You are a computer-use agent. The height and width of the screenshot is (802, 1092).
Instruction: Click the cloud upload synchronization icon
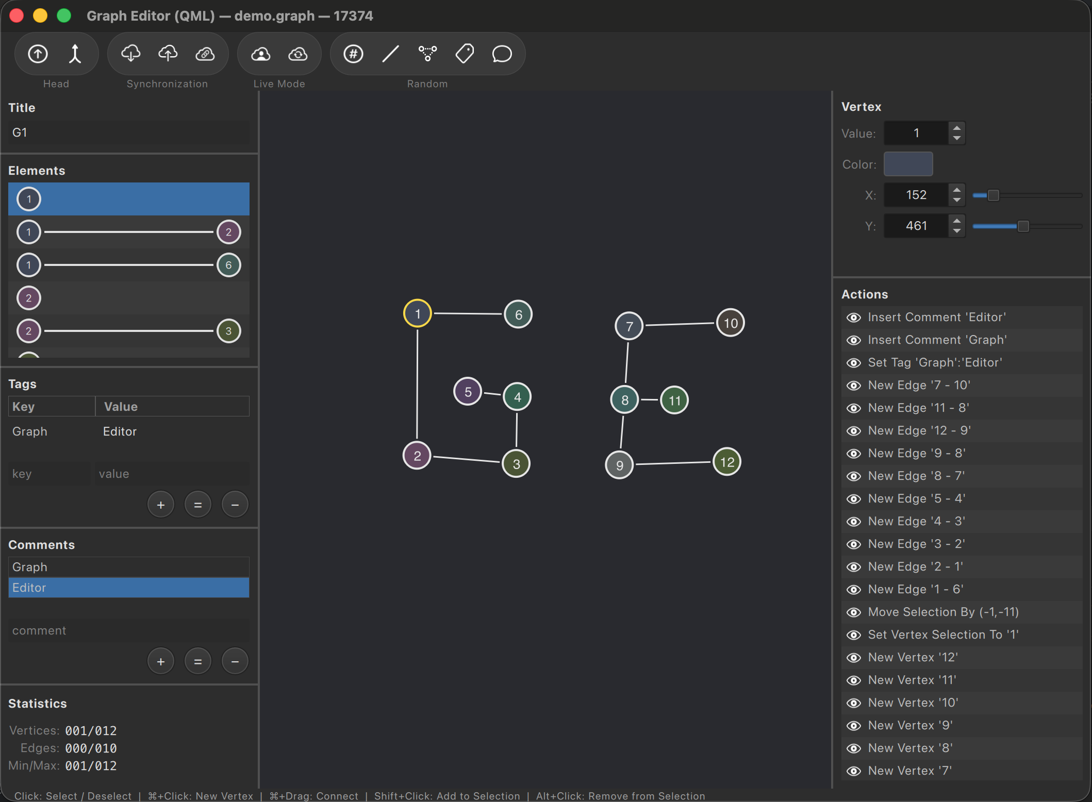pos(168,54)
